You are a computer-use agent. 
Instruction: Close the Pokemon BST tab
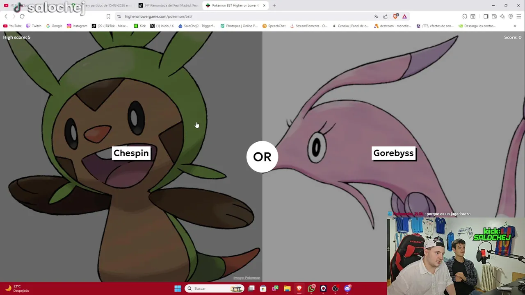[264, 5]
